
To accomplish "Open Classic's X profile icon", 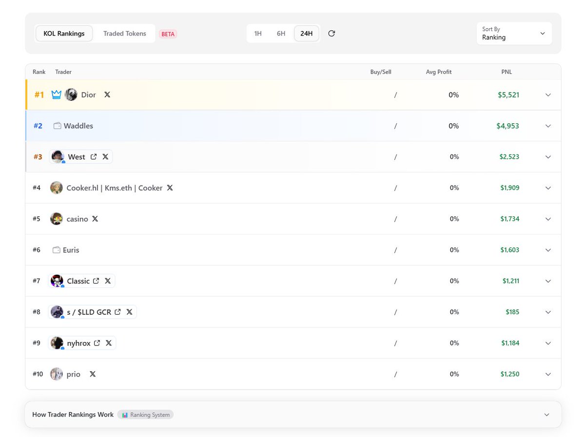I will (108, 281).
